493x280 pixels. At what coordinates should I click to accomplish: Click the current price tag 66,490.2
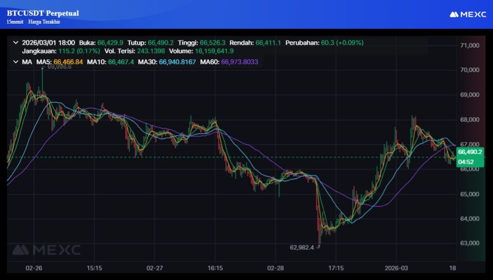click(469, 152)
